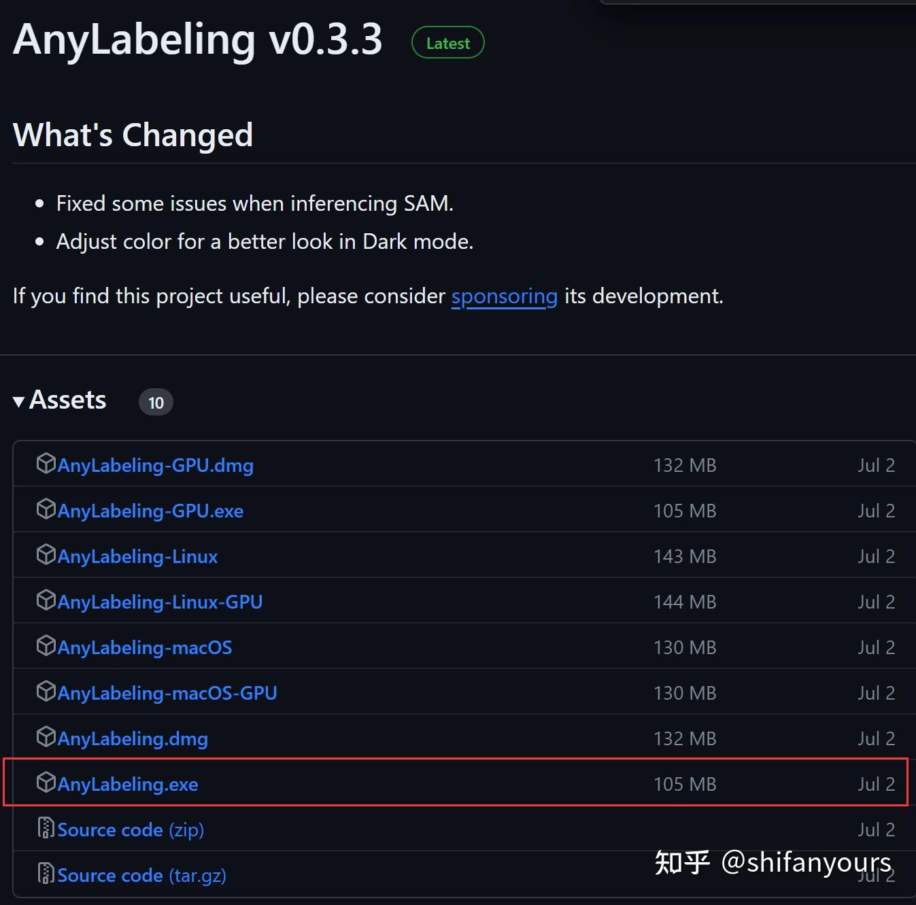Open the sponsoring link
This screenshot has height=905, width=916.
(504, 296)
